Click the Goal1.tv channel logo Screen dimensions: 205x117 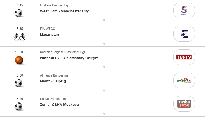(184, 80)
